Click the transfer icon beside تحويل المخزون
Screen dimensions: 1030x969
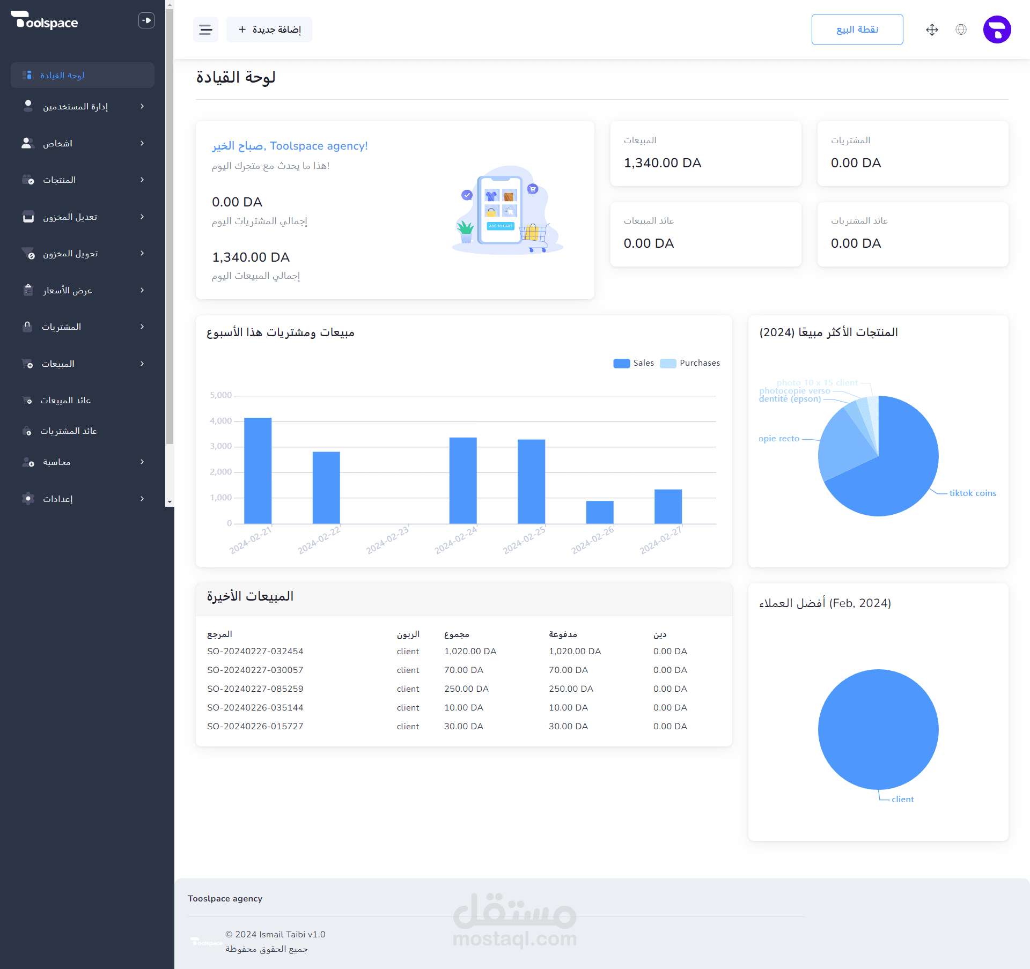click(x=28, y=253)
